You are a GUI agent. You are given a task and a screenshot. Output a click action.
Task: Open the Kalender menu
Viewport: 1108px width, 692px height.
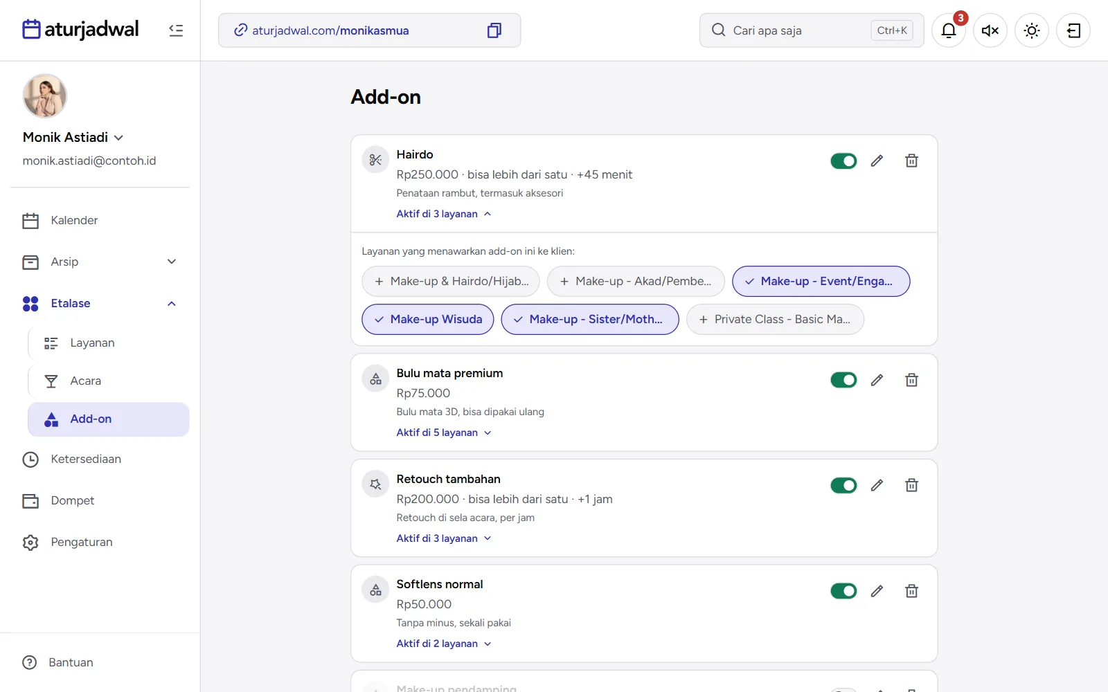100,221
